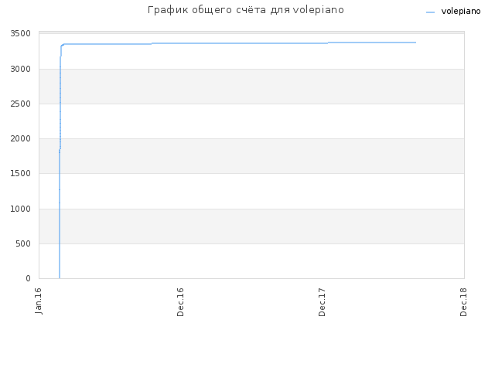The height and width of the screenshot is (371, 495).
Task: Click the 1000 y-axis label
Action: pyautogui.click(x=21, y=209)
